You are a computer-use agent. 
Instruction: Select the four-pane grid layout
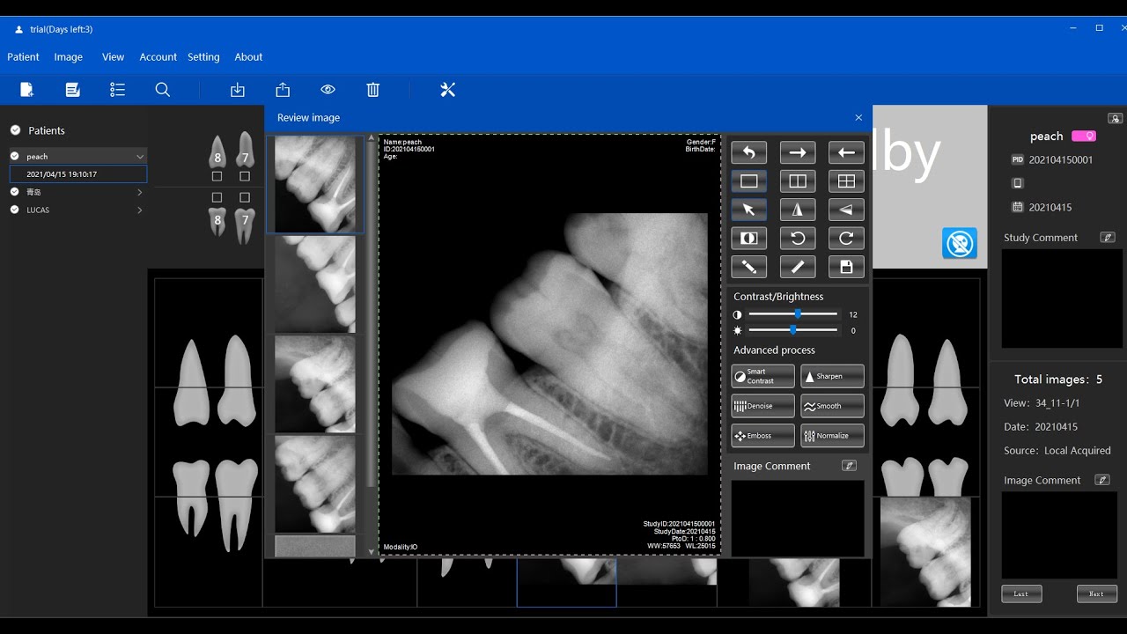point(846,181)
